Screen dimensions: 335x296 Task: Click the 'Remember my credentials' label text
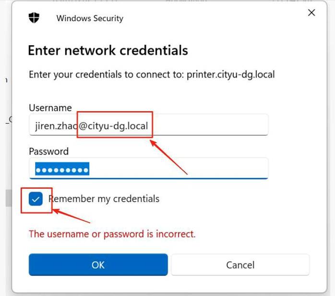pos(104,199)
